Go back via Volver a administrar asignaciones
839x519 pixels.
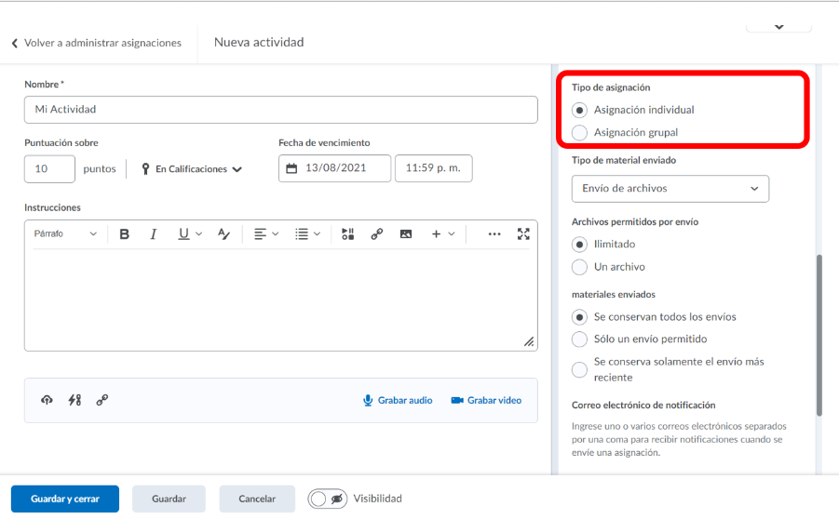tap(96, 43)
